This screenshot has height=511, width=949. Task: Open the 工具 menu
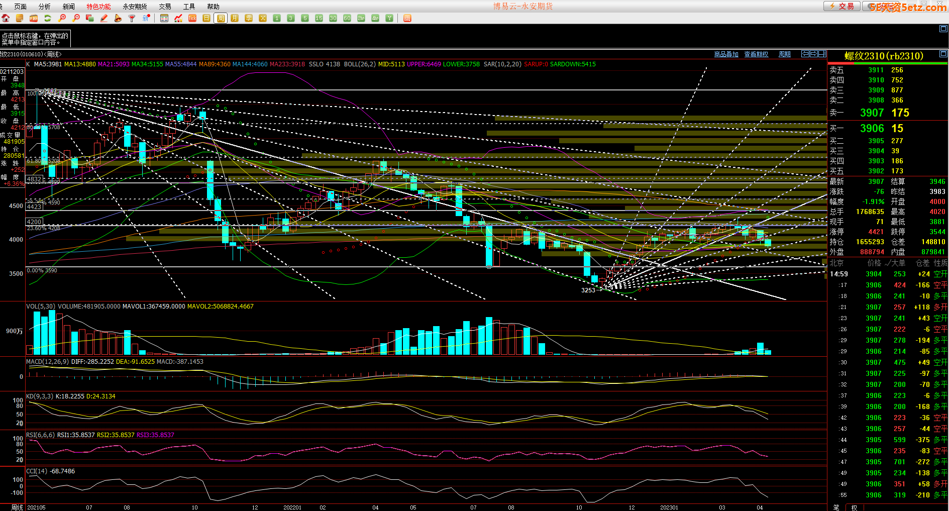click(x=189, y=7)
